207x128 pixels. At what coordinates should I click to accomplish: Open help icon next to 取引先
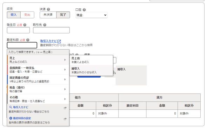(x=45, y=25)
